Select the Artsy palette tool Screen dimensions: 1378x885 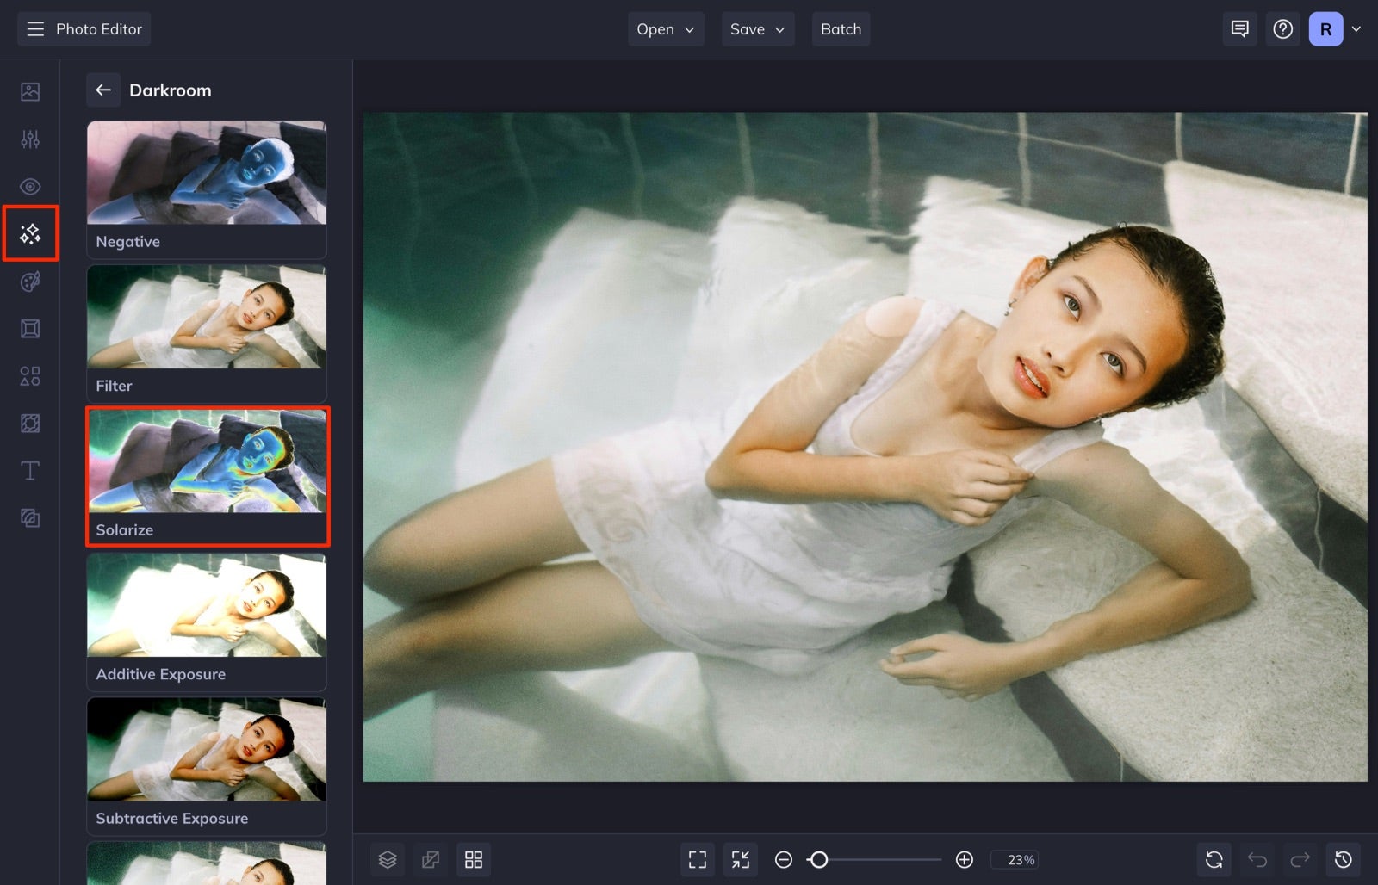tap(30, 281)
